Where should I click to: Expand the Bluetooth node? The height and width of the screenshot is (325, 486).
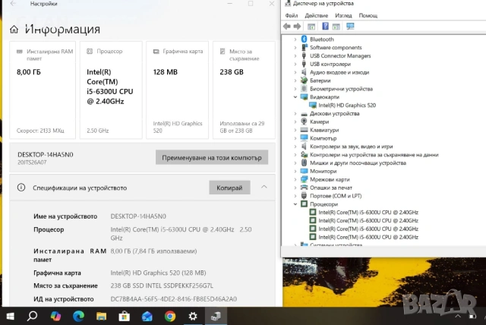(295, 39)
